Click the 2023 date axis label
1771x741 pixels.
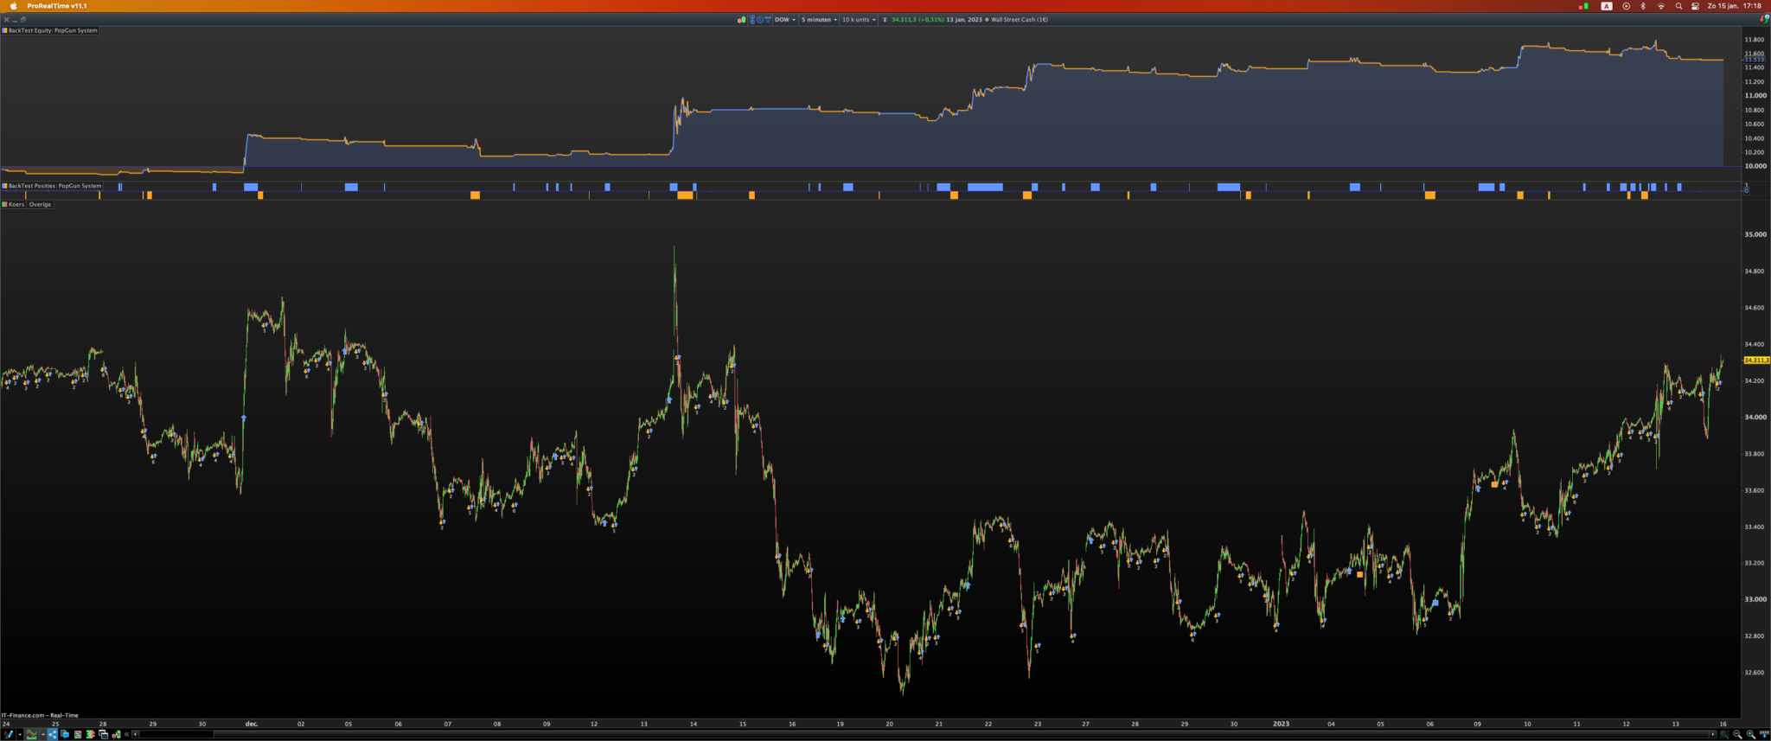[x=1281, y=724]
